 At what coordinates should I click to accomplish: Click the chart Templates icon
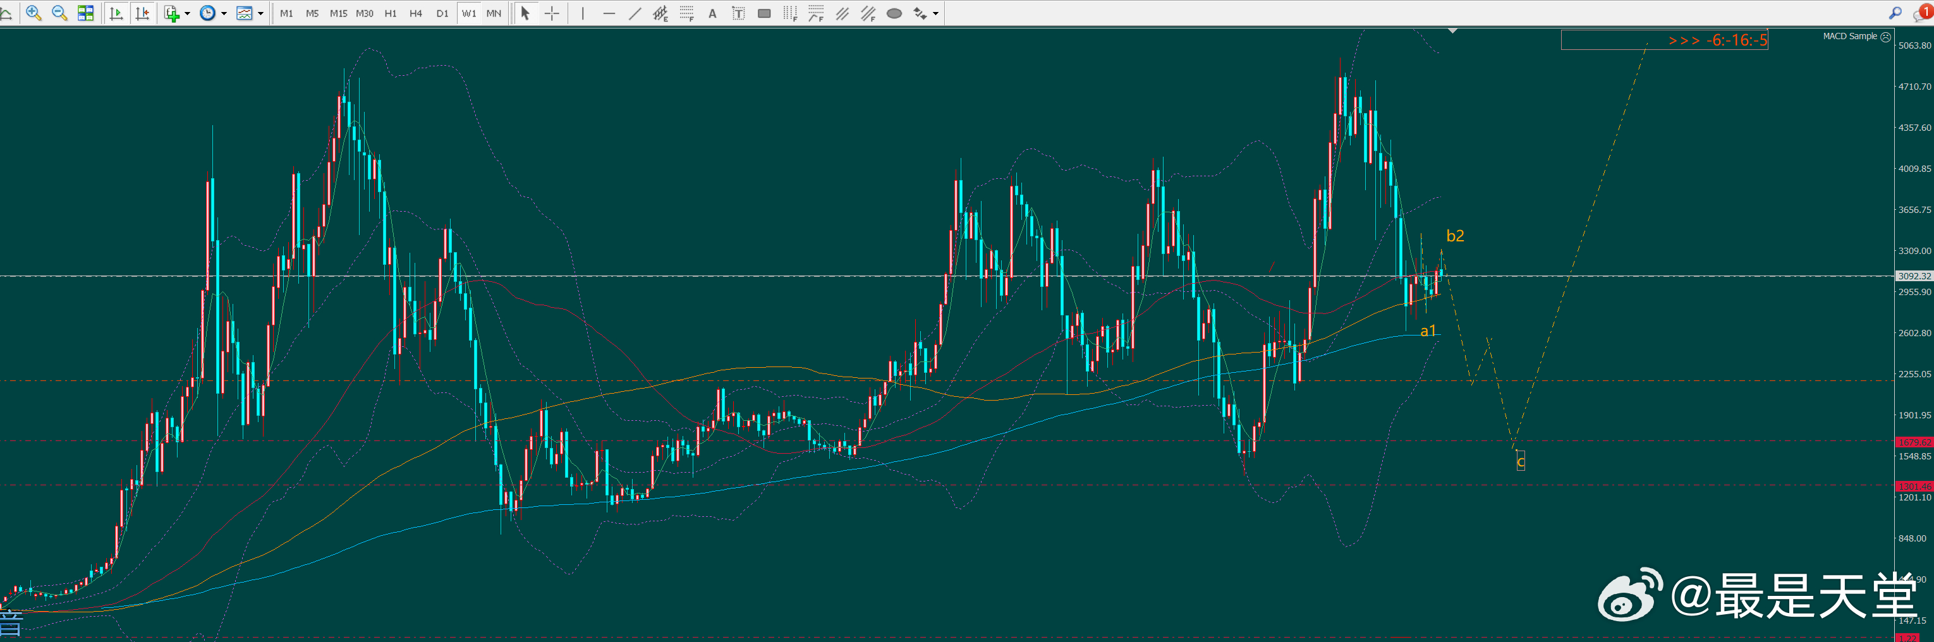(244, 13)
